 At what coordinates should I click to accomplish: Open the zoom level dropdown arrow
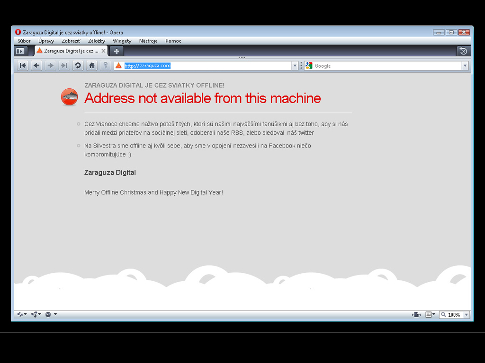coord(467,314)
